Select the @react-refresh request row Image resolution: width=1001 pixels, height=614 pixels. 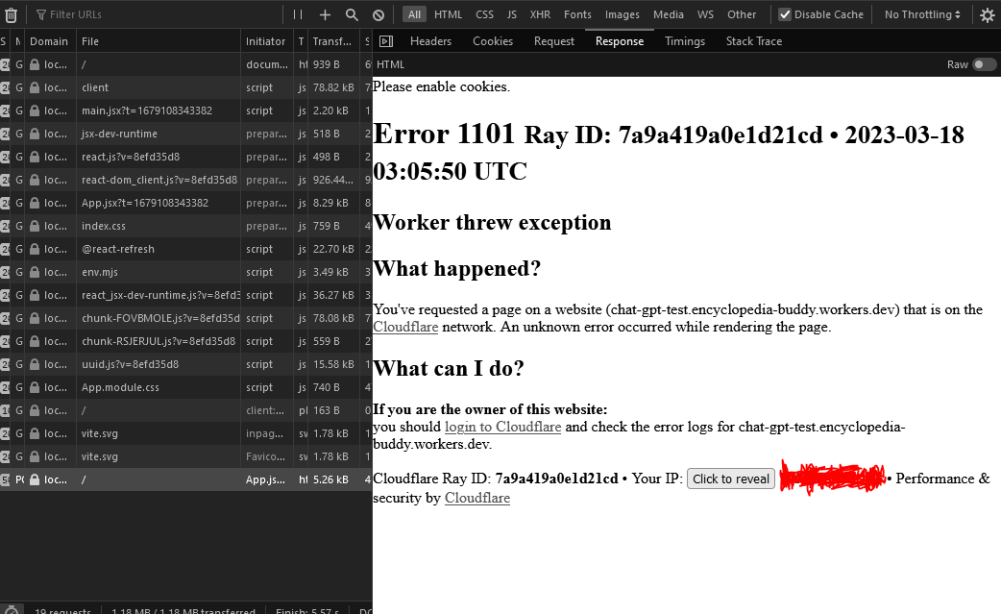(185, 249)
